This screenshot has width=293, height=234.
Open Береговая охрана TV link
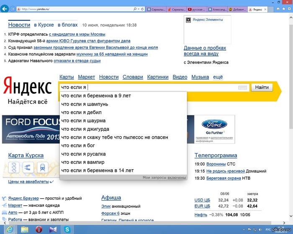[x=224, y=178]
